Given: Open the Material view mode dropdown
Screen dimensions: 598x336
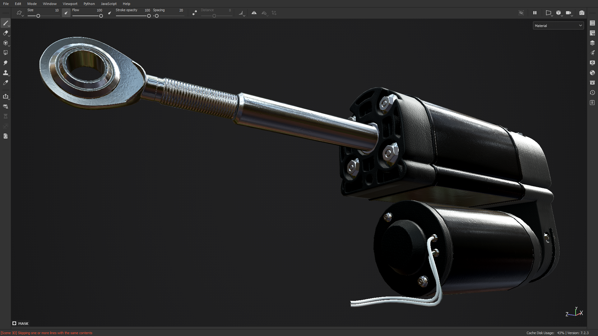Looking at the screenshot, I should (x=558, y=25).
